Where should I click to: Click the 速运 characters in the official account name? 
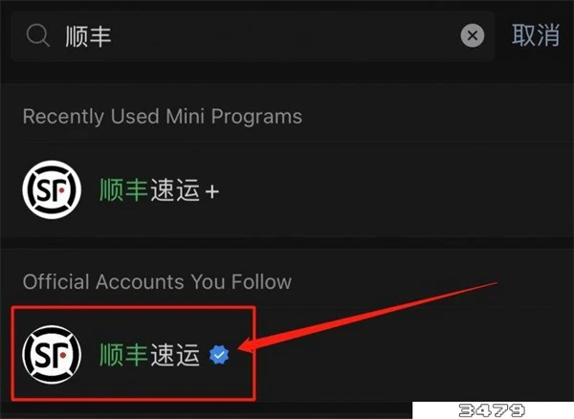[x=175, y=355]
